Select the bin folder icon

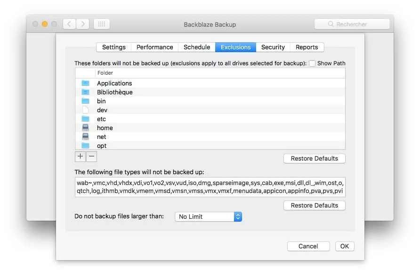[85, 101]
